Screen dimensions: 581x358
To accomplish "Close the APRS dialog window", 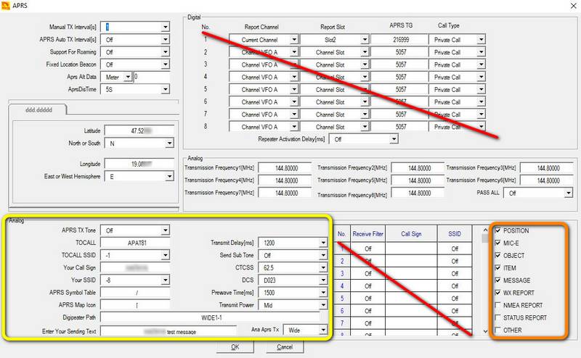I will (573, 6).
